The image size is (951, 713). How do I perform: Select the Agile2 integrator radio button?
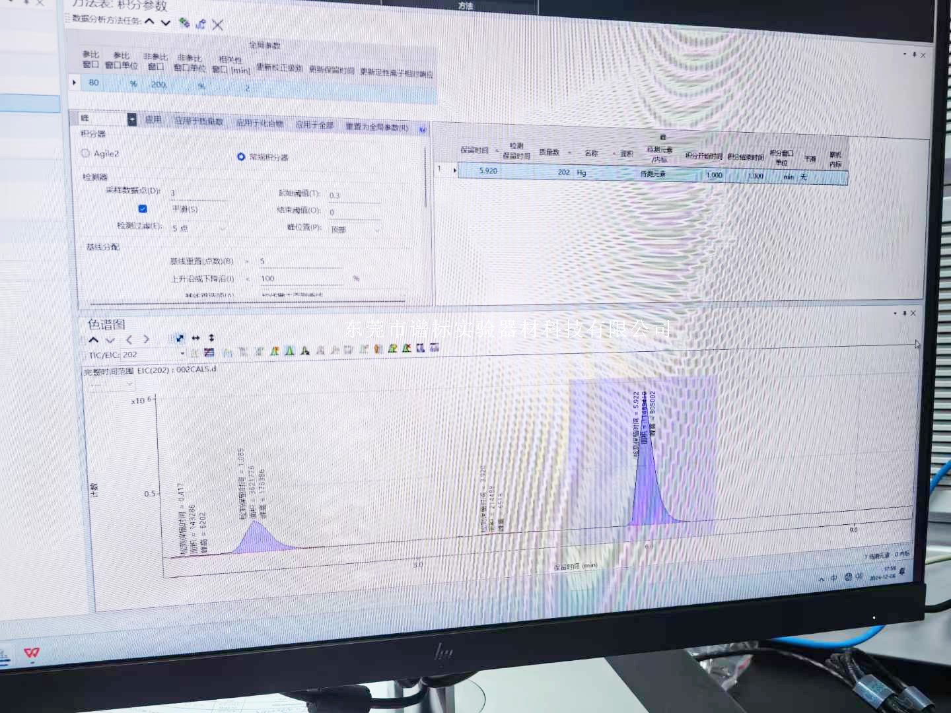pos(85,153)
